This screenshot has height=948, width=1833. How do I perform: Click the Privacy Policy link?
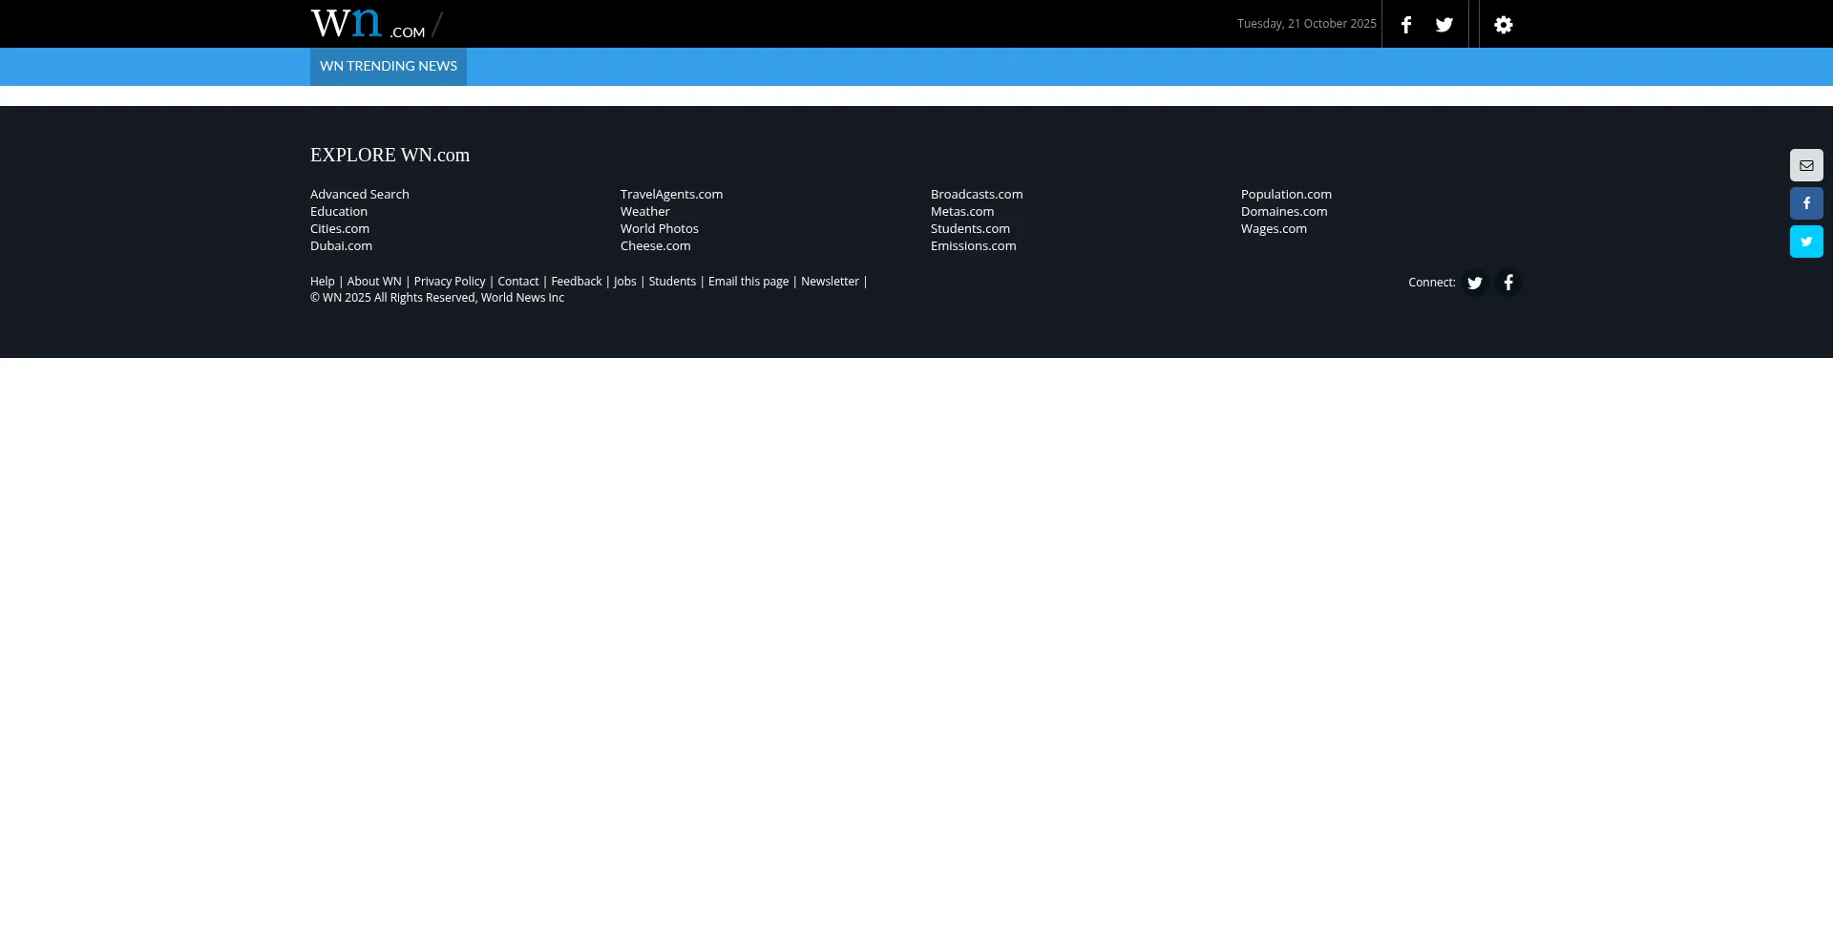[449, 282]
